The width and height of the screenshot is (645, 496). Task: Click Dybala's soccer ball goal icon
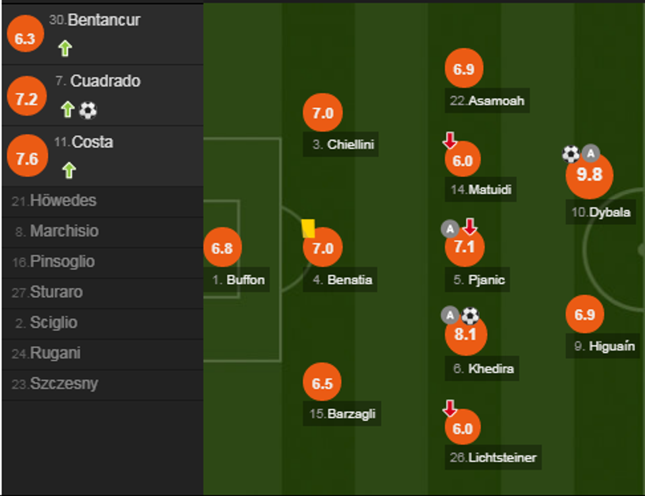(x=571, y=154)
